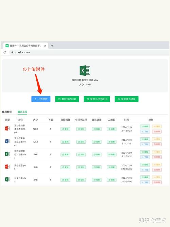Image resolution: width=170 pixels, height=227 pixels.
Task: View QR code for 获奖名单.xlsx
Action: pyautogui.click(x=112, y=180)
